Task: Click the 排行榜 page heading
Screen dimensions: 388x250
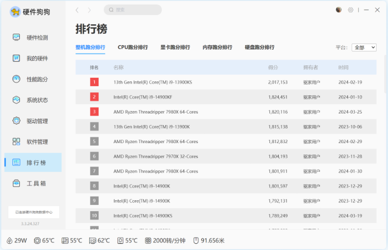Action: tap(92, 29)
